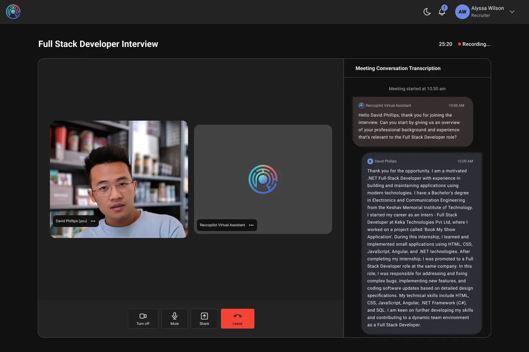529x352 pixels.
Task: Click the assistant avatar icon in transcript message
Action: point(361,106)
